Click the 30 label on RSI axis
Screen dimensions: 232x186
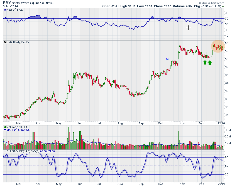coord(226,30)
